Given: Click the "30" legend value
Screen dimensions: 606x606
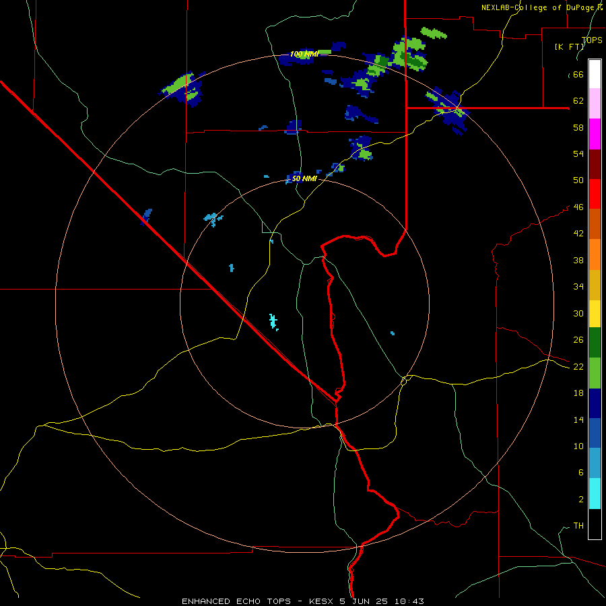Looking at the screenshot, I should [x=578, y=313].
